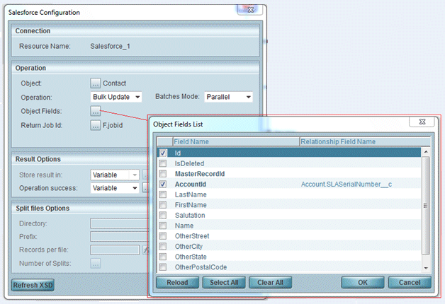
Task: Select the FirstName field name
Action: (x=191, y=205)
